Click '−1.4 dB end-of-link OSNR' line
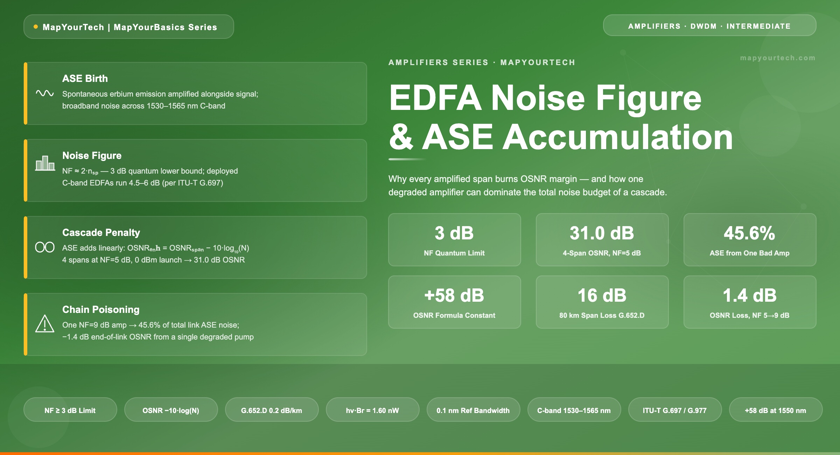The image size is (840, 455). point(158,337)
